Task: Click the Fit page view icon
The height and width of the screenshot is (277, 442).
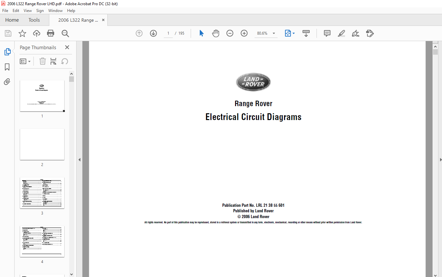Action: (288, 33)
